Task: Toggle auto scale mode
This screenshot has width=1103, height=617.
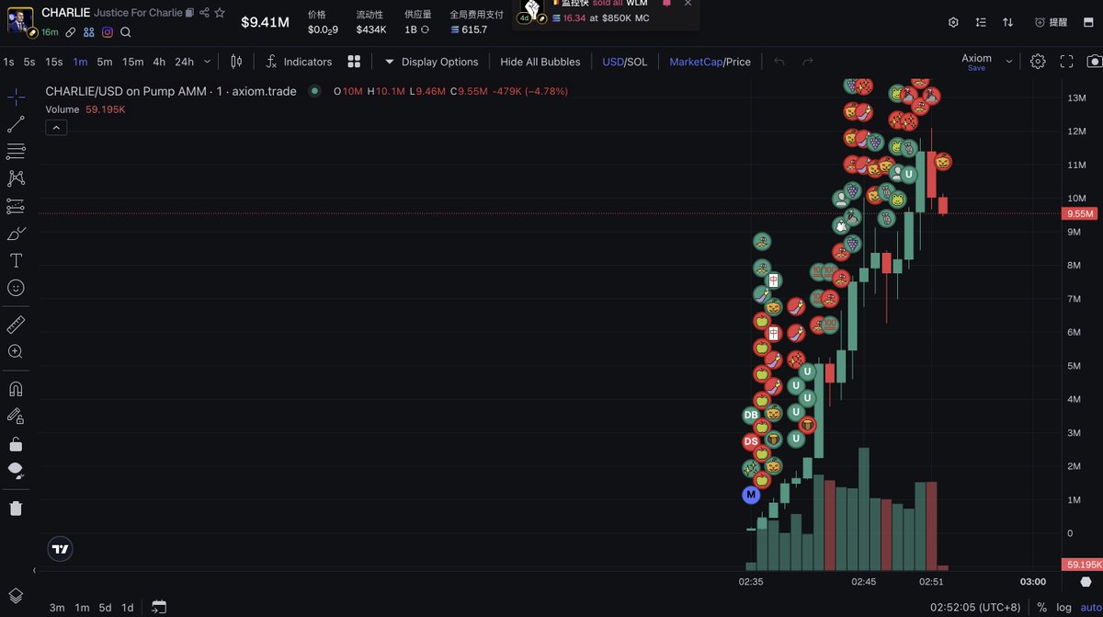Action: [x=1091, y=607]
